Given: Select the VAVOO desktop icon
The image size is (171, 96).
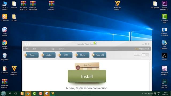Looking at the screenshot, I should 164,57.
